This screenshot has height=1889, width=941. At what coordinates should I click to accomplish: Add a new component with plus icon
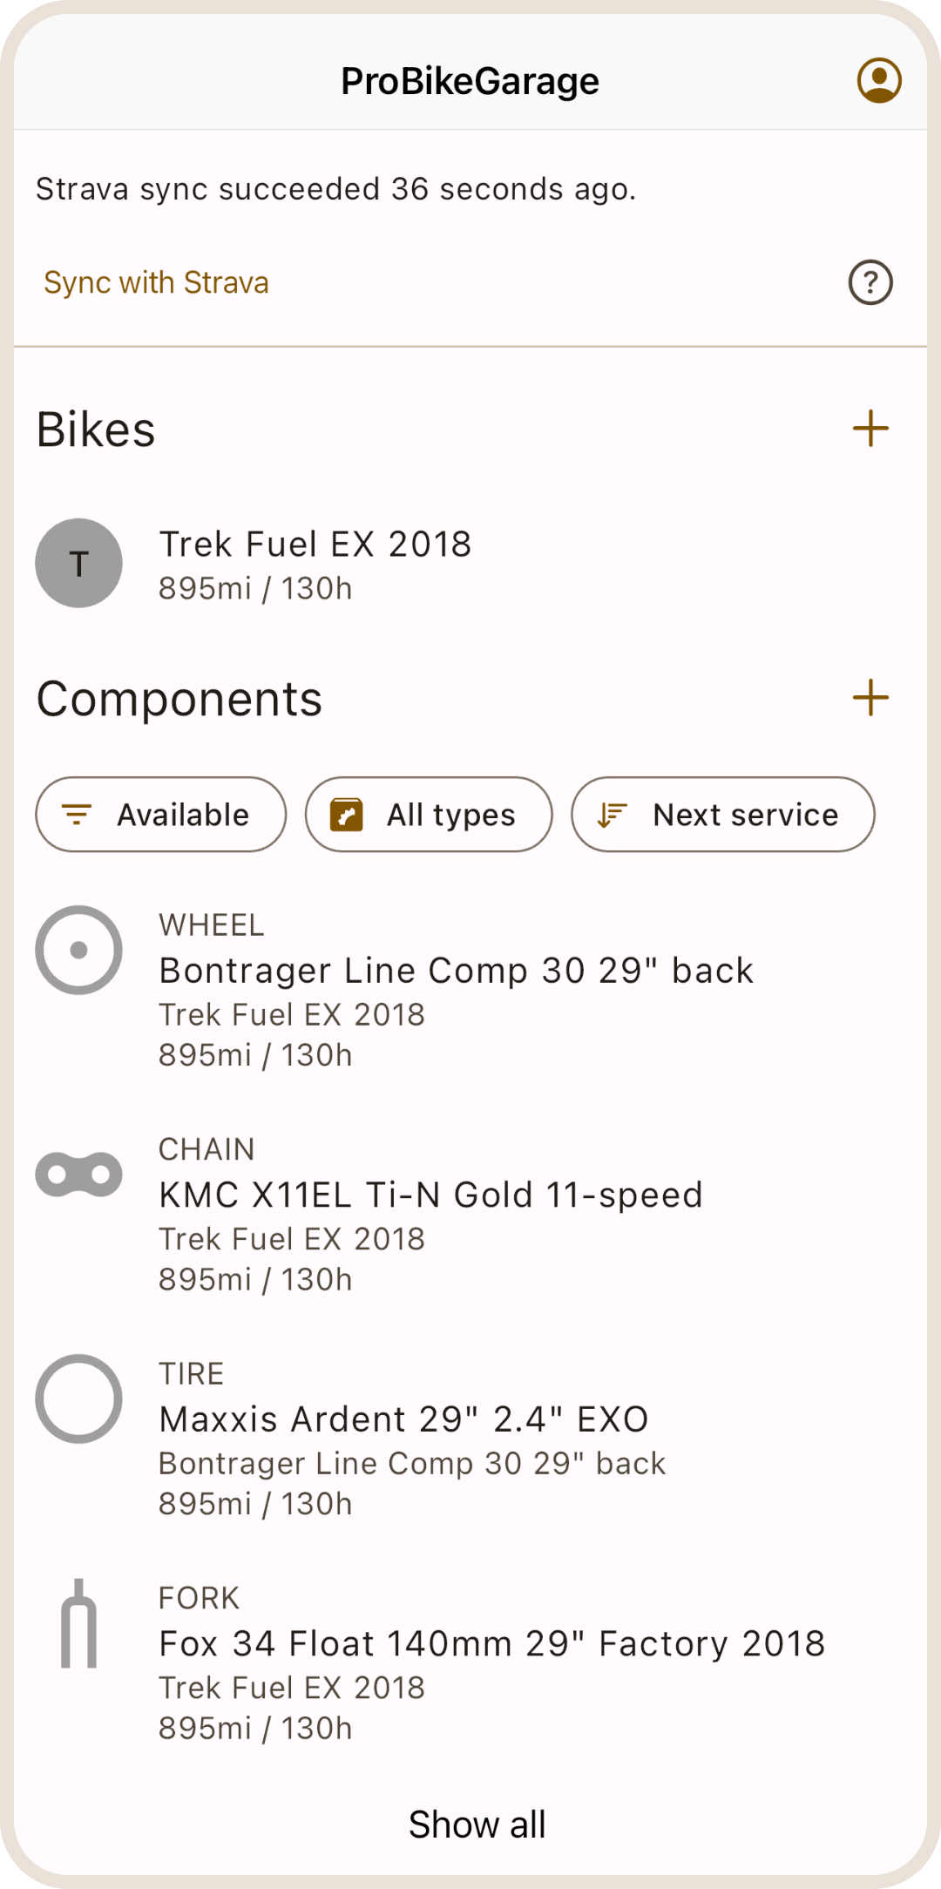tap(870, 698)
